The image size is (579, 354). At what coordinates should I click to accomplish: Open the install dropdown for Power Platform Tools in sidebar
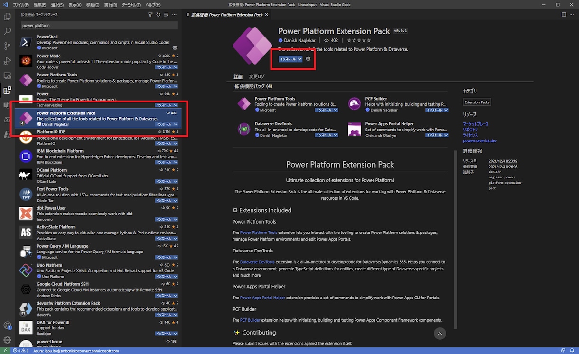coord(176,86)
